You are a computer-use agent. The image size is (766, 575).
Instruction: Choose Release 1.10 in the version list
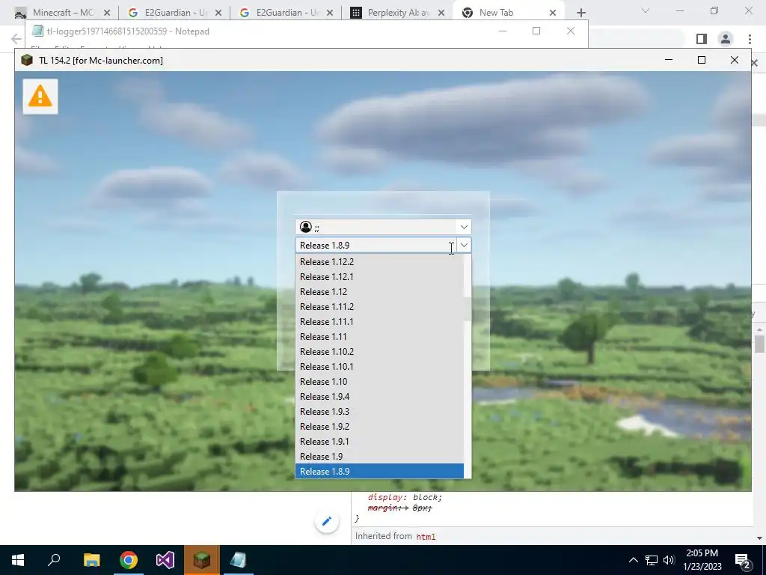click(x=379, y=382)
